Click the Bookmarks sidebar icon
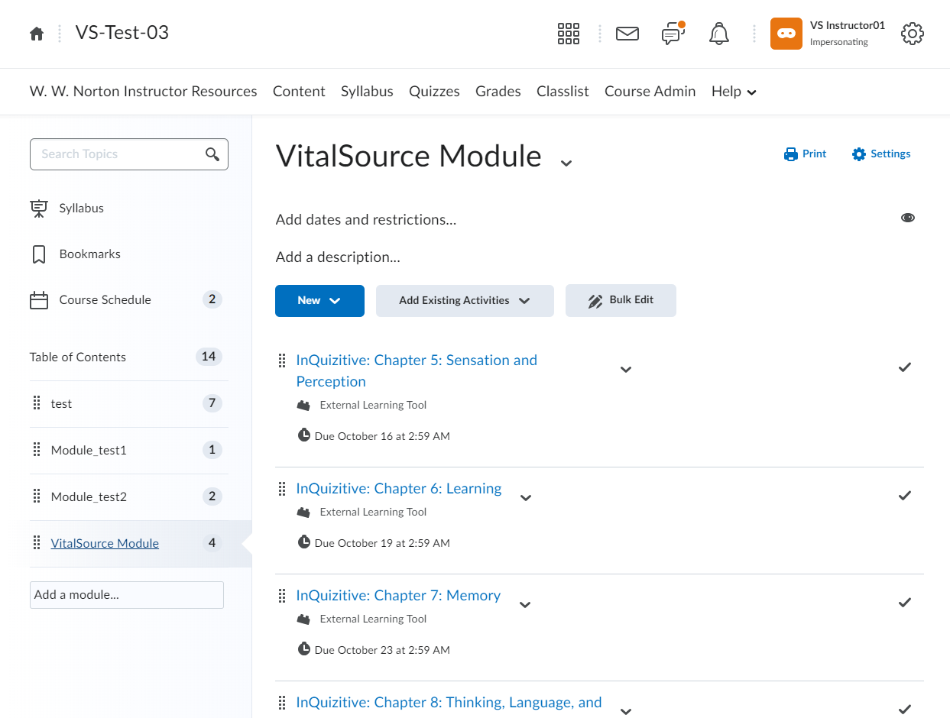 point(39,254)
